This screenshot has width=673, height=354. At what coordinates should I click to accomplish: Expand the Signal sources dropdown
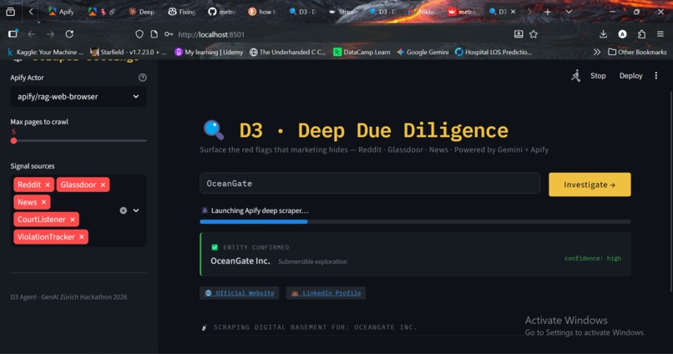pyautogui.click(x=136, y=210)
